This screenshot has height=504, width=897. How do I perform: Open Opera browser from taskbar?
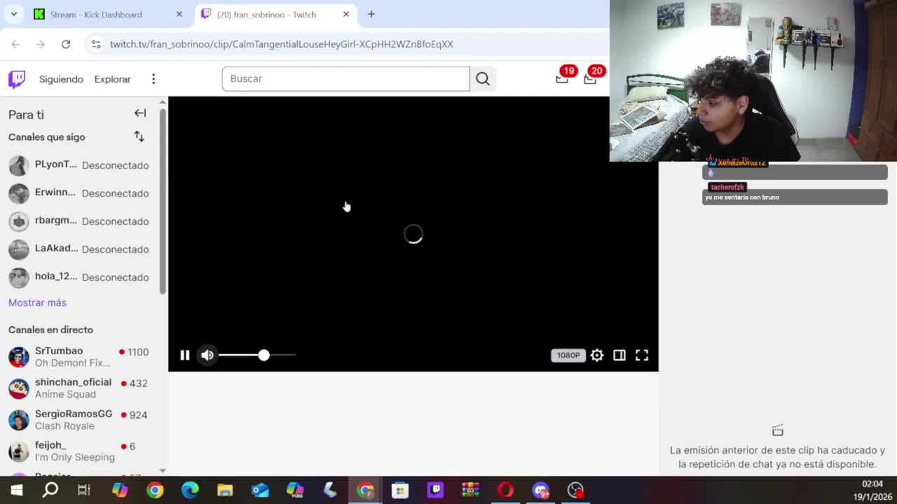point(505,490)
